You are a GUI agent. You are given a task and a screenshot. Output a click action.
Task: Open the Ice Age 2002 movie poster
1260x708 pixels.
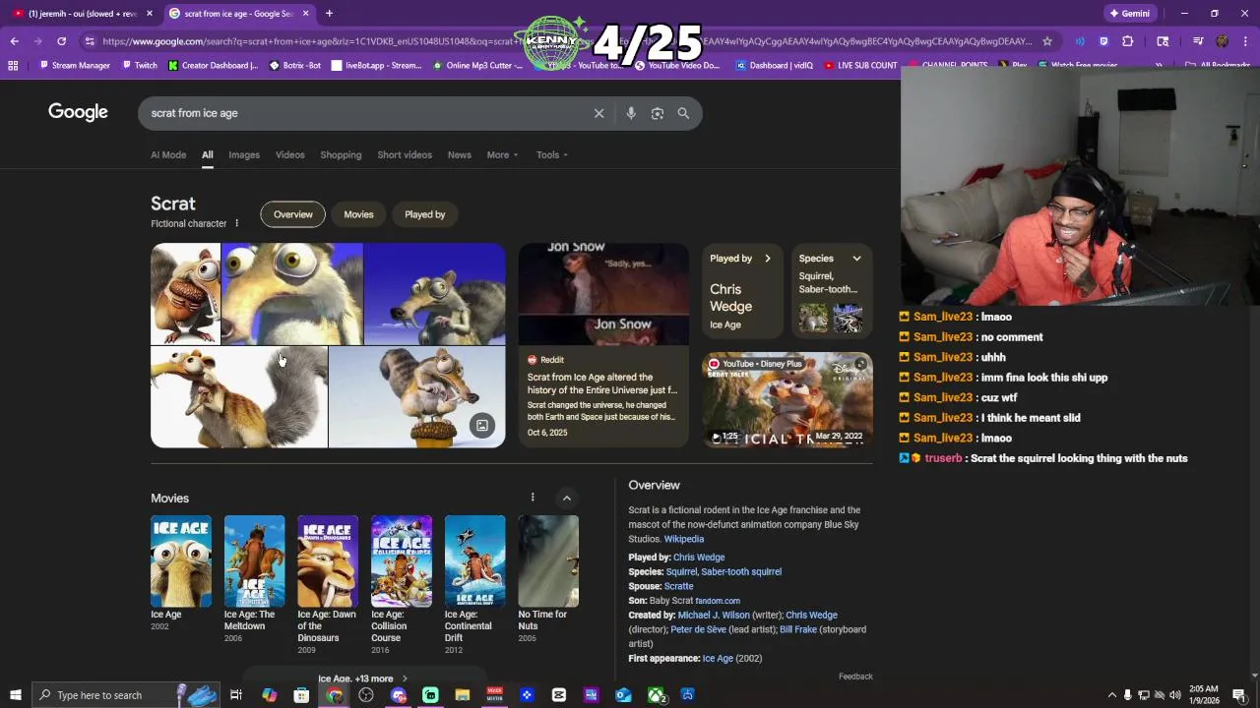tap(181, 561)
